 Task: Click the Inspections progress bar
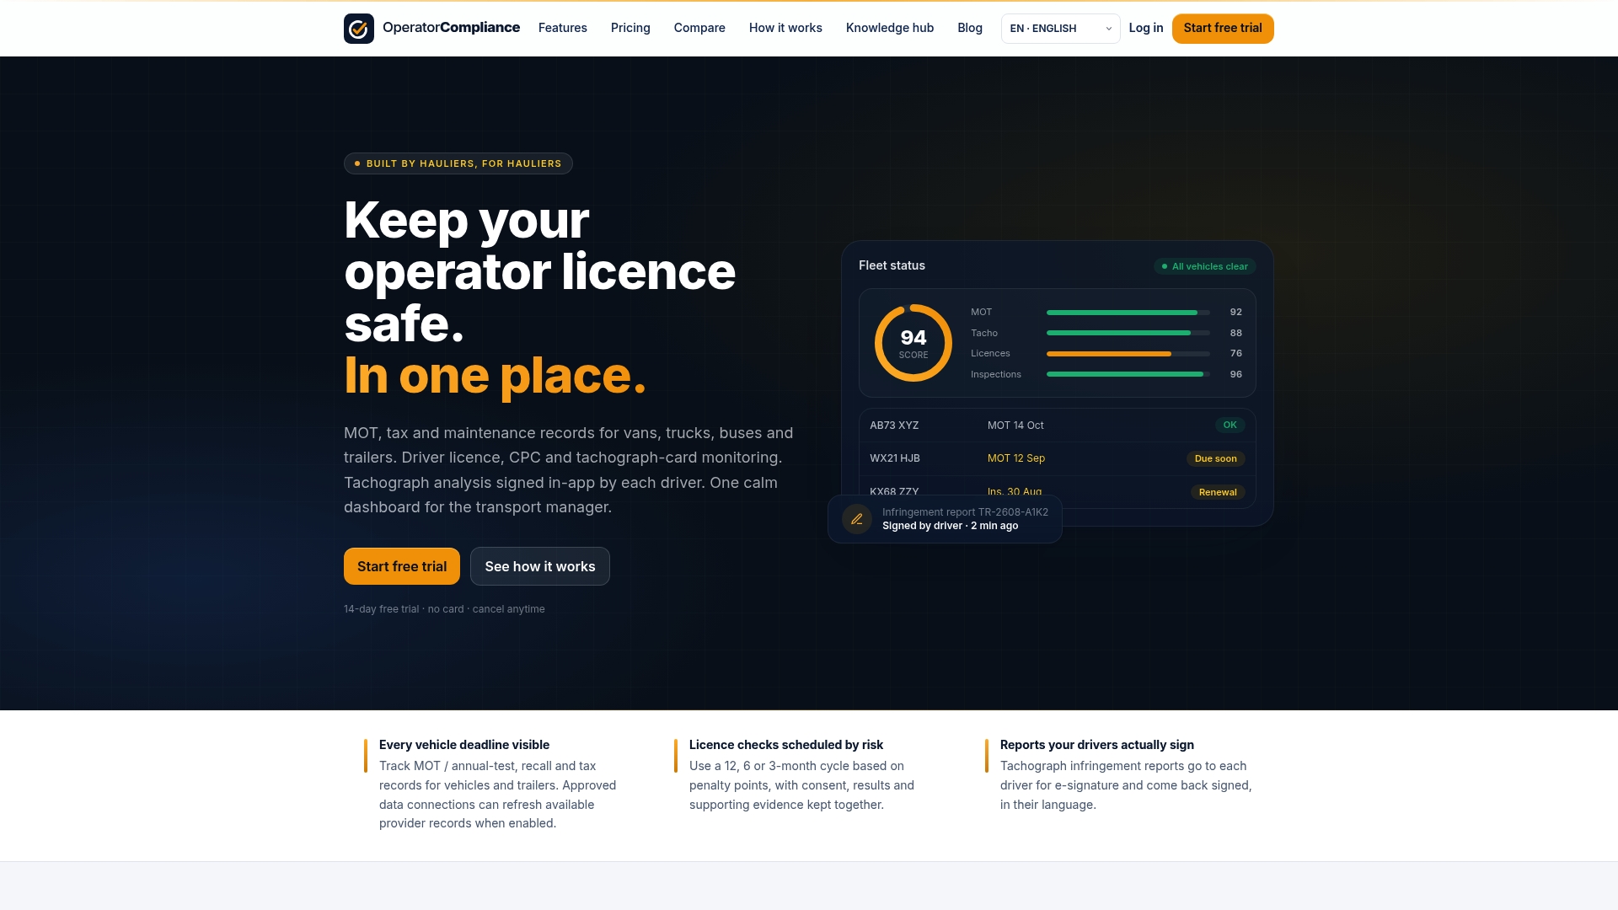tap(1128, 374)
